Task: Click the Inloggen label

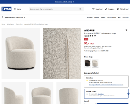Action: 111,9
